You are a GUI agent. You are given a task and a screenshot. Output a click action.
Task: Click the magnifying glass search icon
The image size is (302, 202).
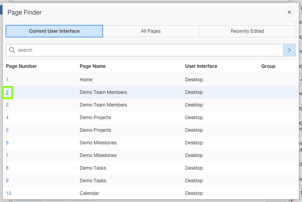click(12, 50)
